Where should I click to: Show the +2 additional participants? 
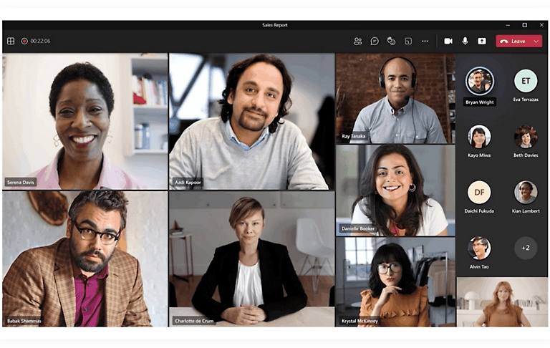tap(526, 248)
